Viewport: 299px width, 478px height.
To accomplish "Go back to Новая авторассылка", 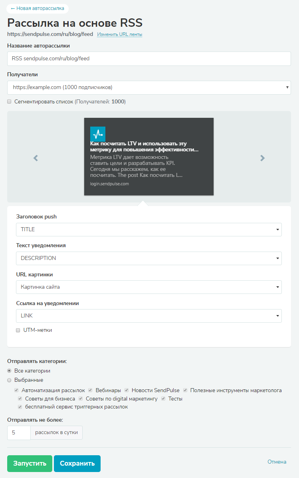I will point(38,8).
